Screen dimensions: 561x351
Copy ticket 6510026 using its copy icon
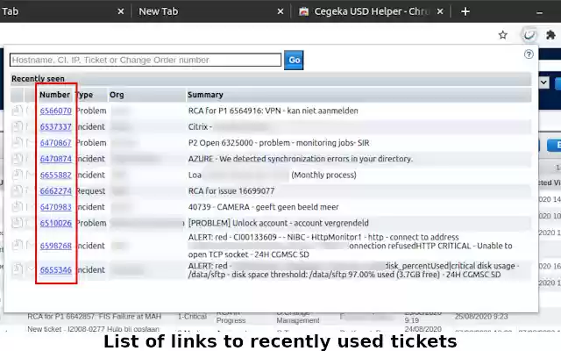pos(17,223)
